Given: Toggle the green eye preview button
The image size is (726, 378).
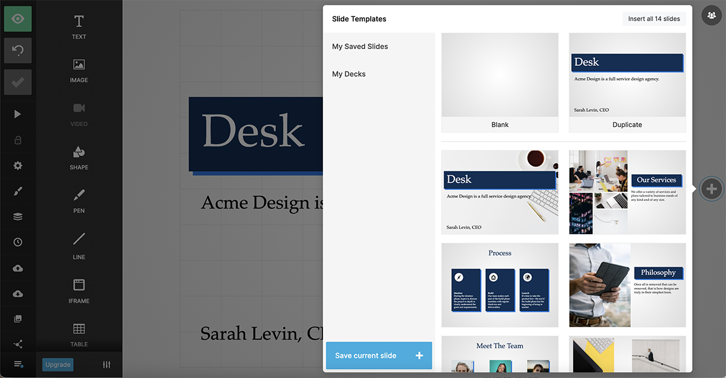Looking at the screenshot, I should tap(18, 19).
